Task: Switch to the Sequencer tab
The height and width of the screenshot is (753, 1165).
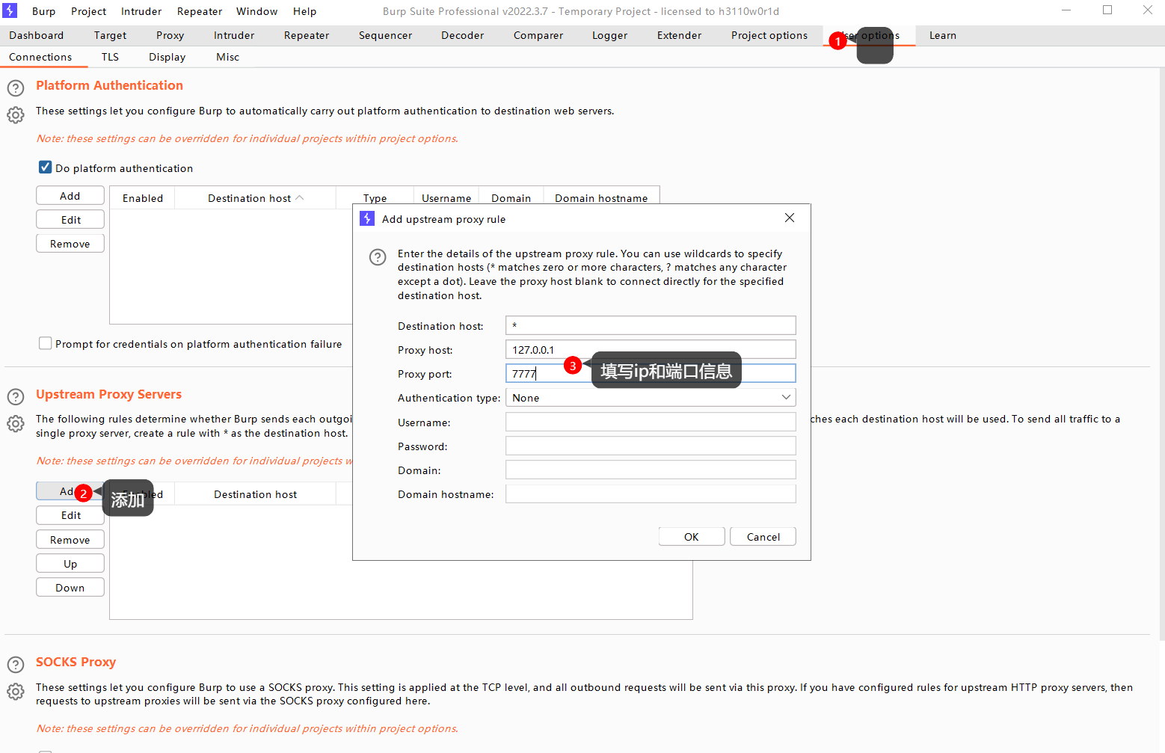Action: [x=385, y=35]
